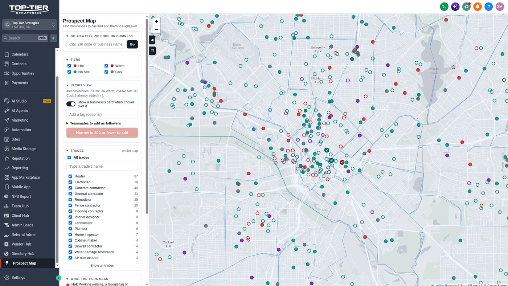Click the Leaflet attribution link

(438, 285)
